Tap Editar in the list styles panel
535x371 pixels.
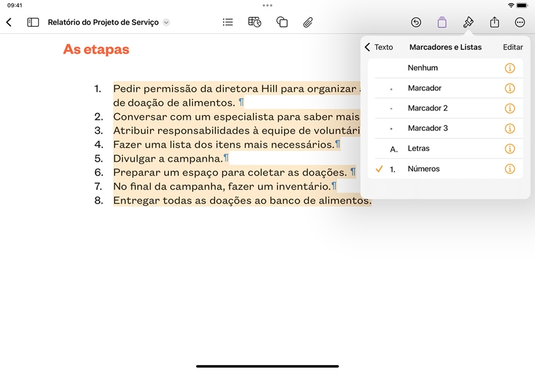click(513, 47)
